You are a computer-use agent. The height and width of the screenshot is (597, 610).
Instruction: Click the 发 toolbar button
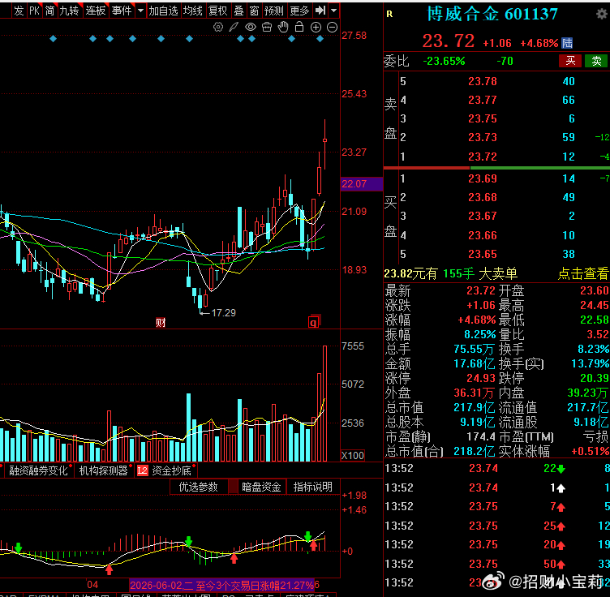click(19, 11)
